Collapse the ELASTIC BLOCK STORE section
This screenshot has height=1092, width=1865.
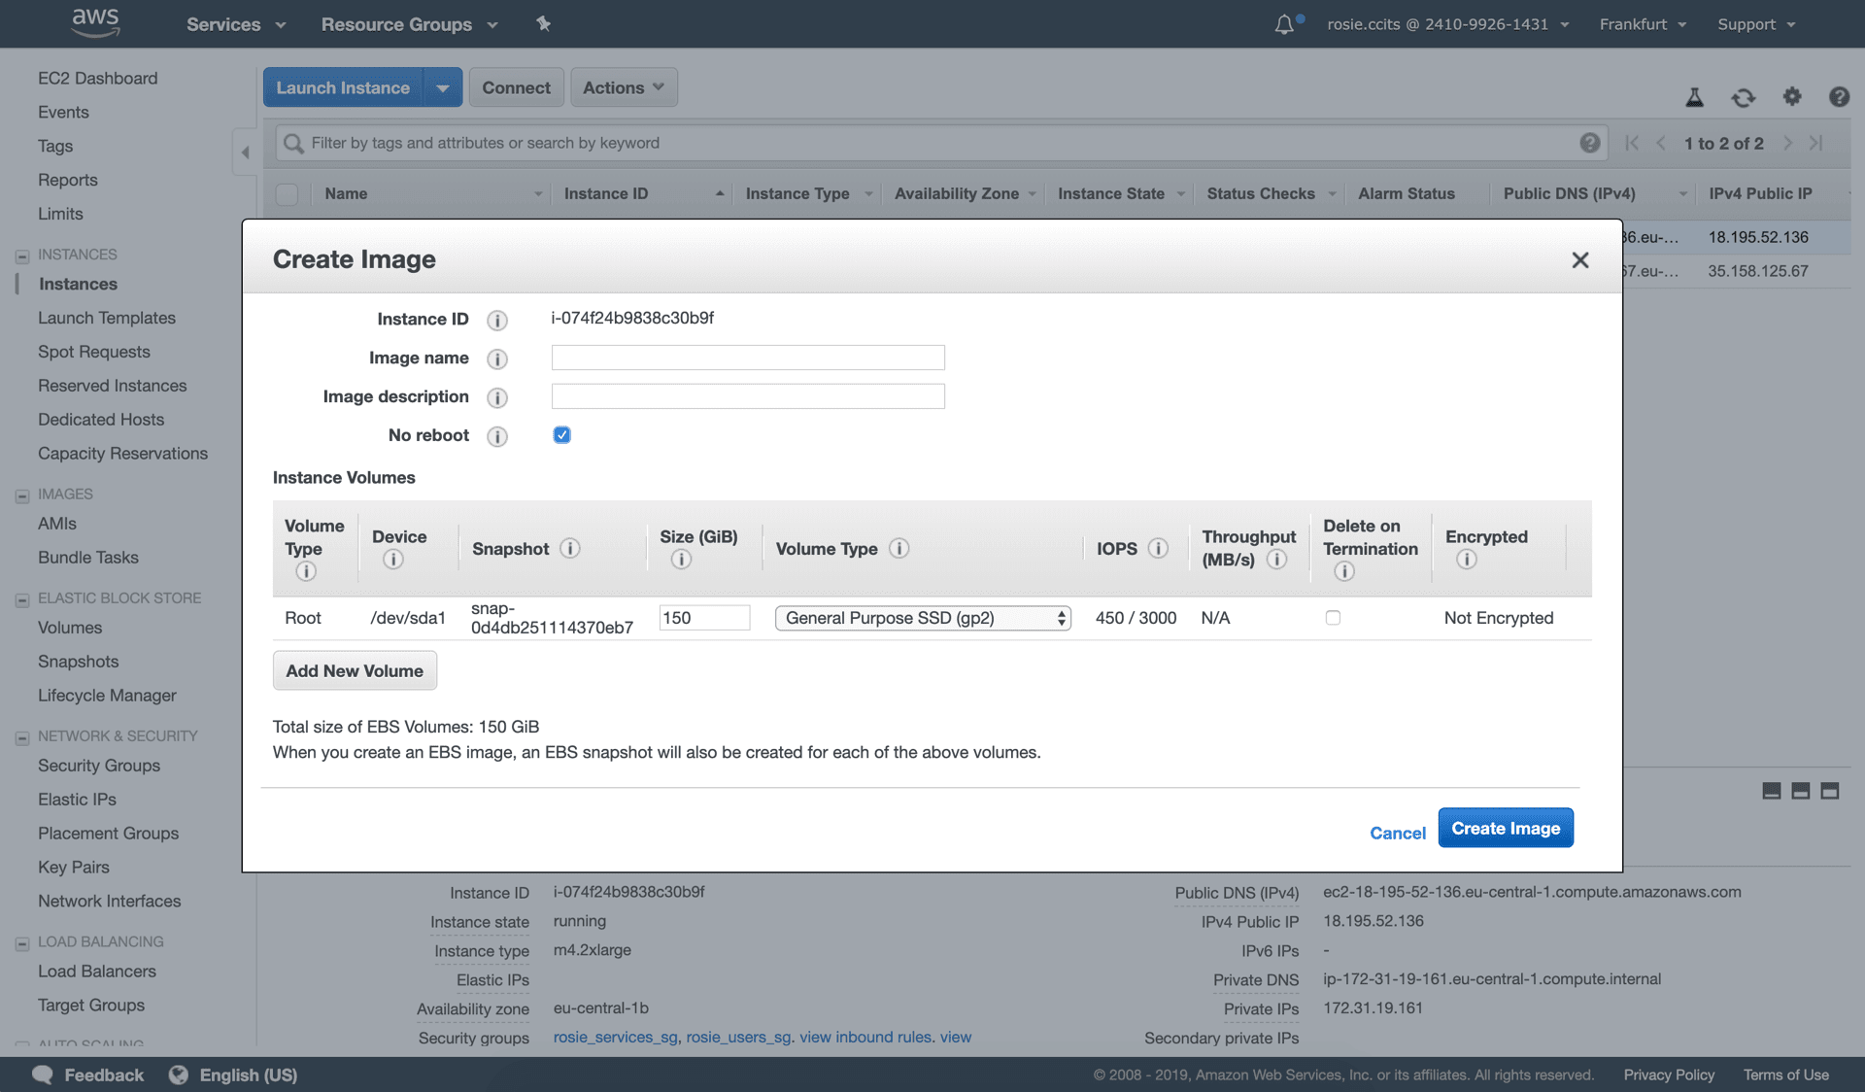(x=22, y=600)
